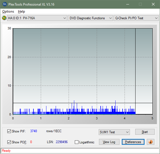
Task: Expand the DVD Diagnostic Functions dropdown
Action: click(90, 18)
